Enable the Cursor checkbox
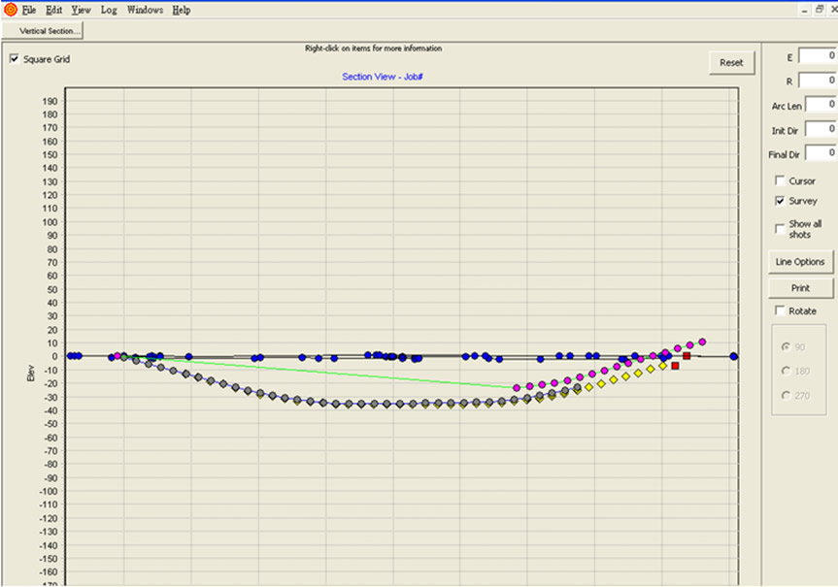Viewport: 838px width, 587px height. [780, 180]
